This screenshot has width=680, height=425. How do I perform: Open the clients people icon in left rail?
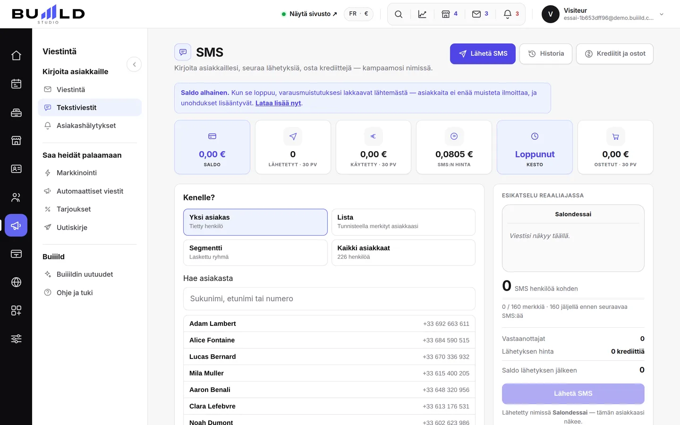16,197
